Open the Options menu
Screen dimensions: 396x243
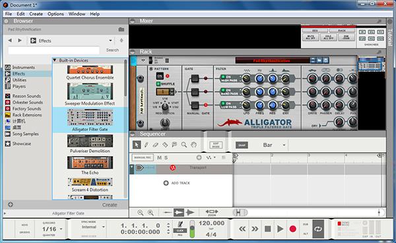coord(55,14)
